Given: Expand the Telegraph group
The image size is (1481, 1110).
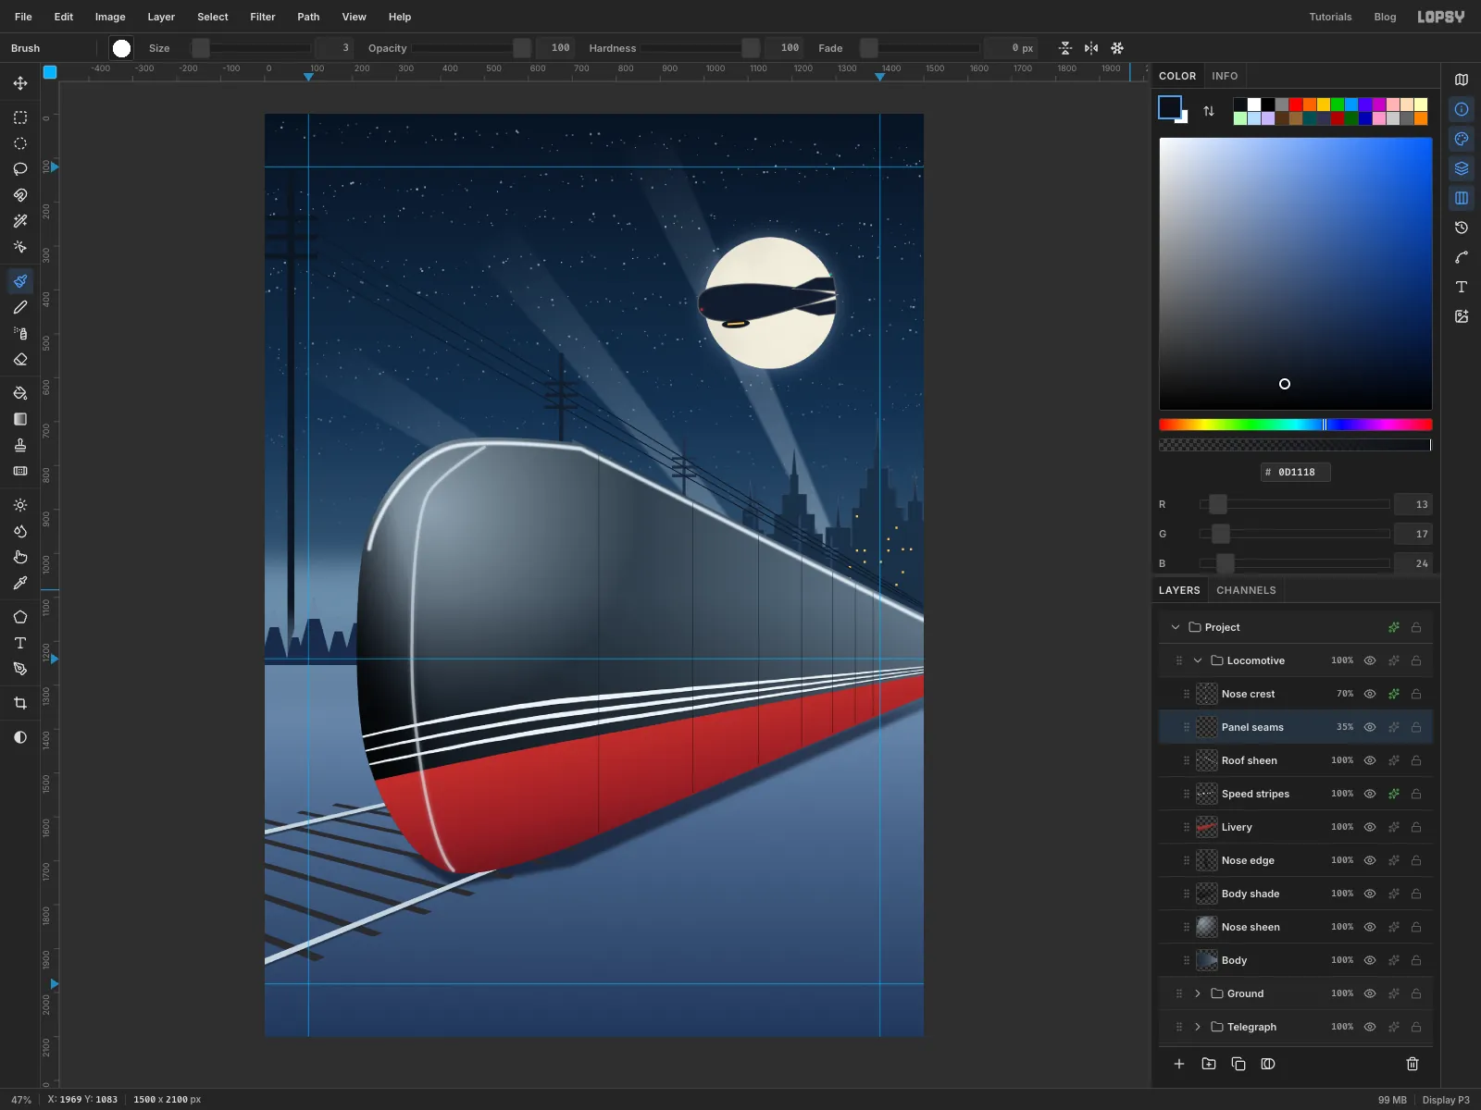Looking at the screenshot, I should [1198, 1027].
